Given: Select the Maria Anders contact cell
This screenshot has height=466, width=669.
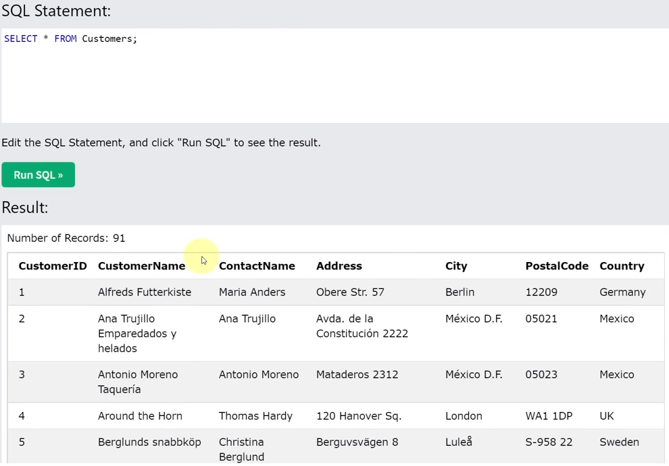Looking at the screenshot, I should 252,292.
